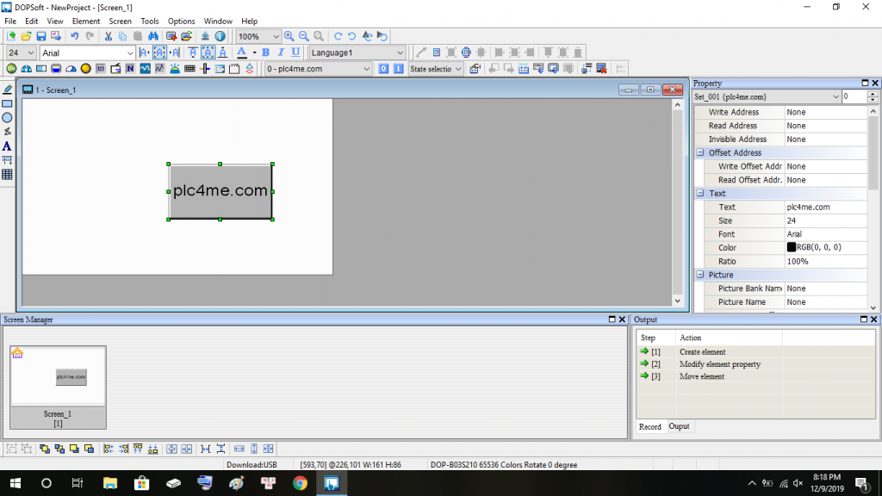Toggle bold text formatting

point(266,53)
